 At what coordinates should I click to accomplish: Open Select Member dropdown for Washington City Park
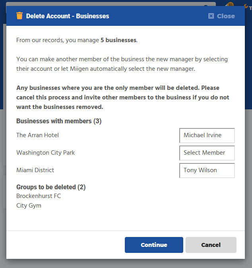[207, 153]
